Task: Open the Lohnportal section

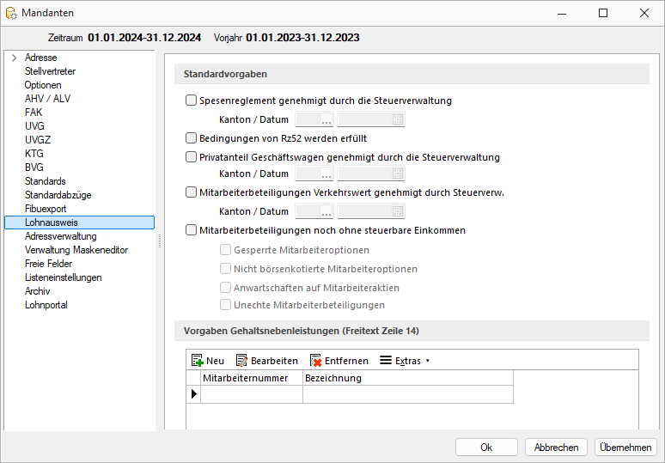Action: 46,305
